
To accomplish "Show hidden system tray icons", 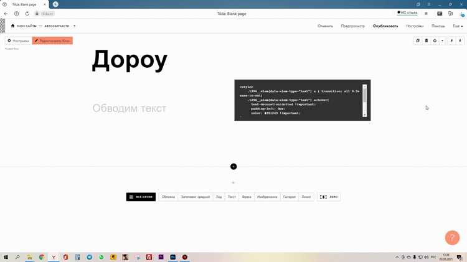I will click(397, 257).
